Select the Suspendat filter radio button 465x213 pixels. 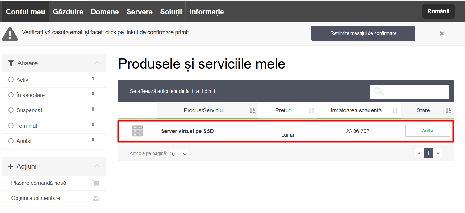[x=11, y=110]
